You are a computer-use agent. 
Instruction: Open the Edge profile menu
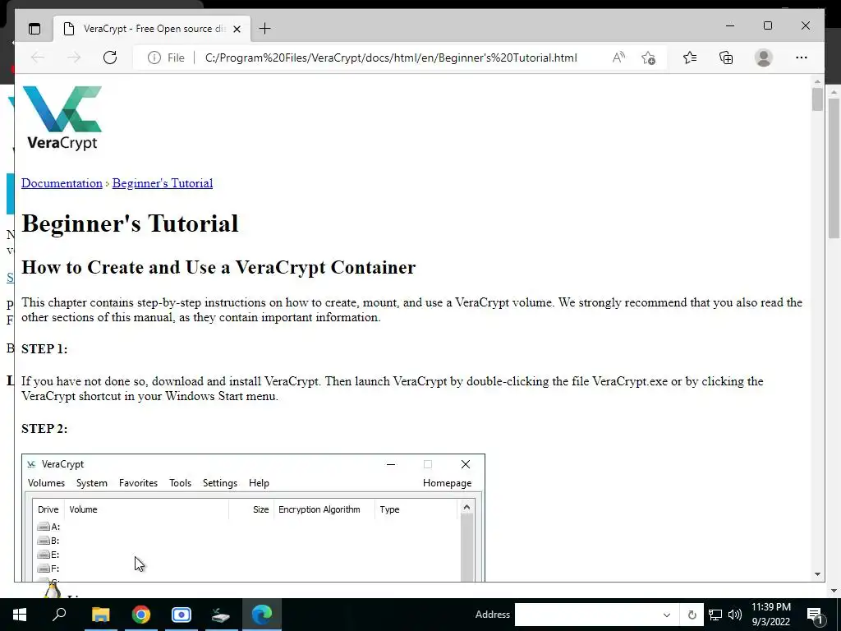pyautogui.click(x=763, y=58)
